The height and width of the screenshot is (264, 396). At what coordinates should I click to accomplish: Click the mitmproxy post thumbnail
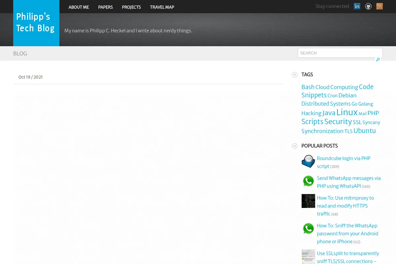pos(308,201)
